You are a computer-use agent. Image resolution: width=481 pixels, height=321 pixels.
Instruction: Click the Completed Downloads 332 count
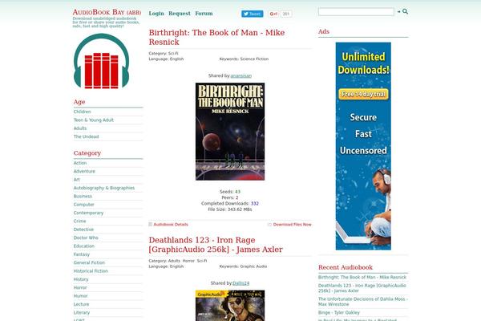pos(255,204)
